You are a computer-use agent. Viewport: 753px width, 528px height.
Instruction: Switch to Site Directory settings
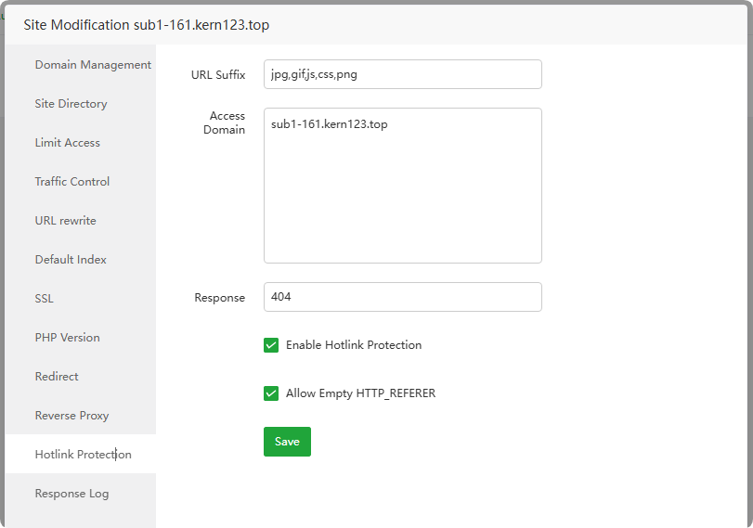click(71, 104)
